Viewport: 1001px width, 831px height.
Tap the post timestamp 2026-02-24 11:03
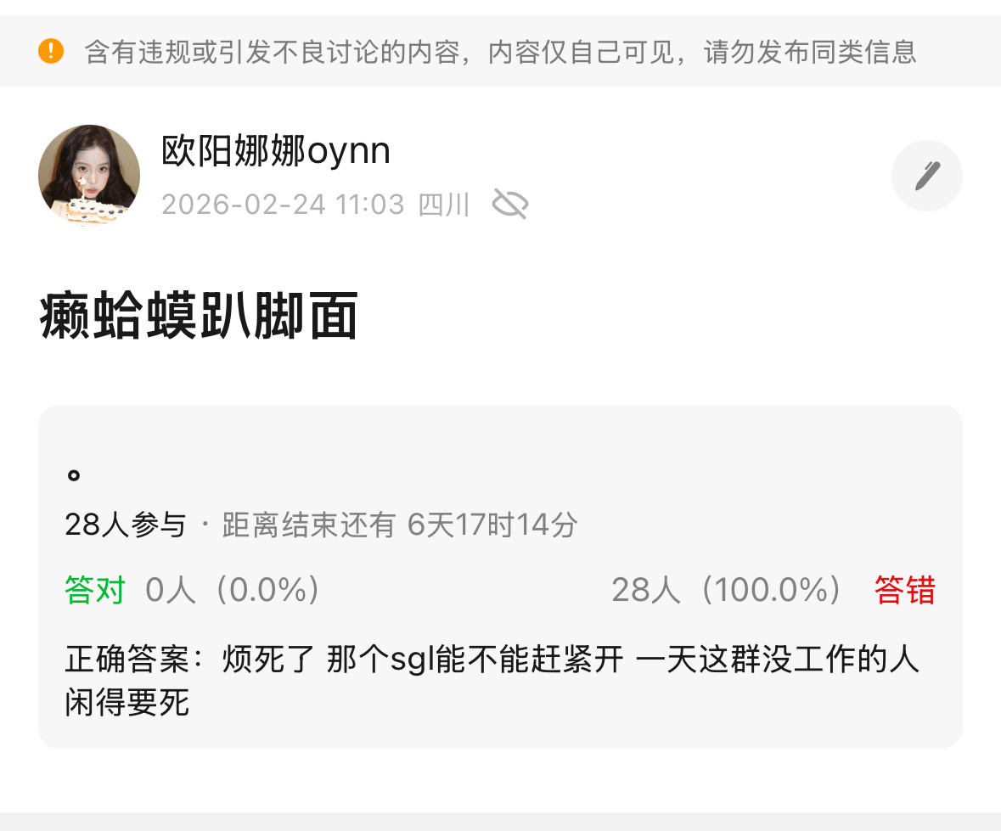click(x=283, y=205)
